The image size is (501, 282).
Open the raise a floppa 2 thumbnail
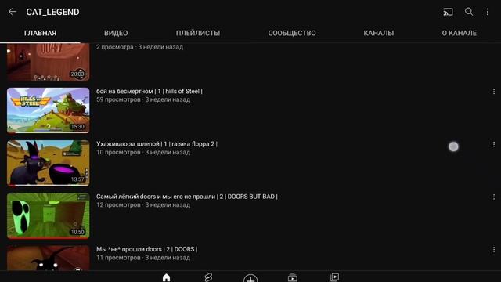[49, 163]
